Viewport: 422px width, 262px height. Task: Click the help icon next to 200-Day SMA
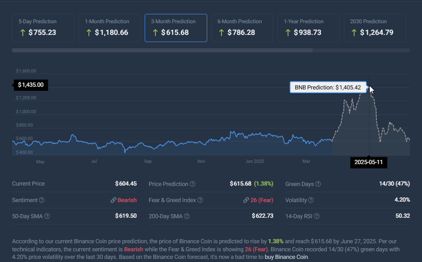click(x=187, y=216)
